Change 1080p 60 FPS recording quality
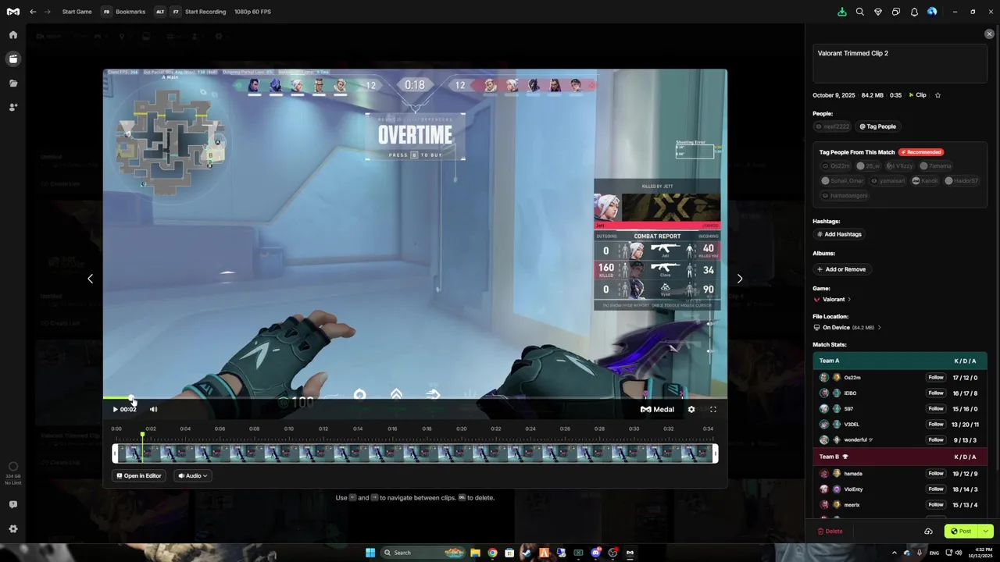1000x562 pixels. [x=252, y=12]
